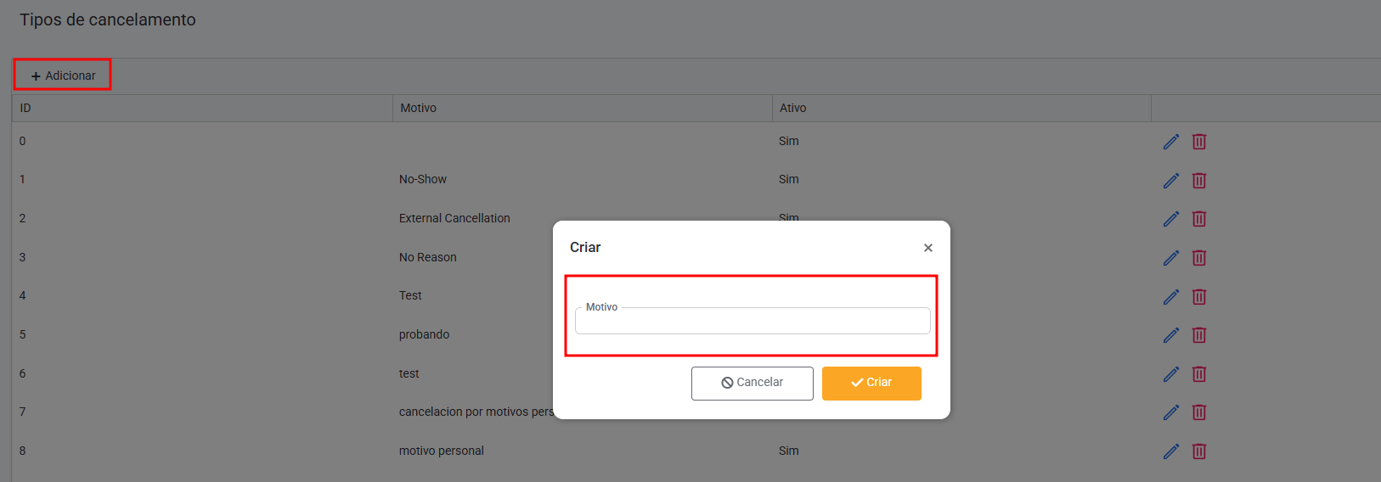The width and height of the screenshot is (1381, 482).
Task: Click the Ativo column header
Action: (x=792, y=108)
